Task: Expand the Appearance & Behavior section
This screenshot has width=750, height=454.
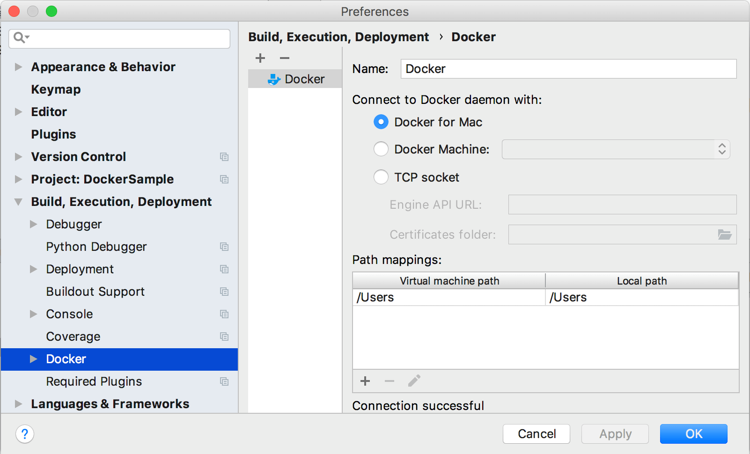Action: pyautogui.click(x=18, y=67)
